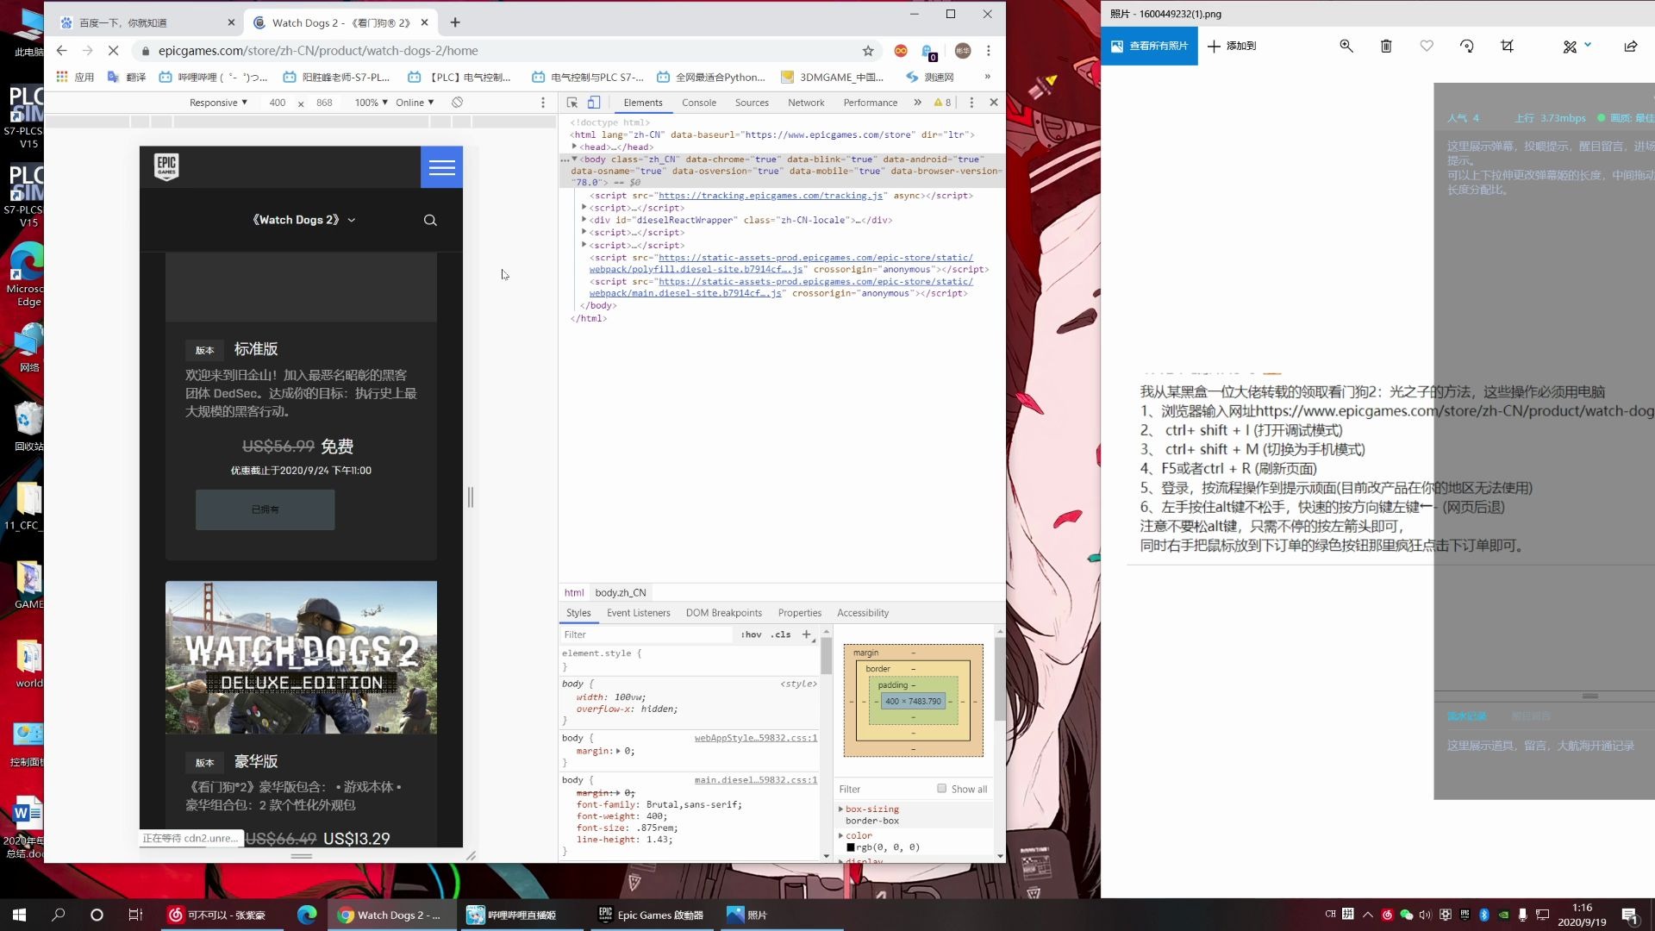This screenshot has height=931, width=1655.
Task: Zoom in the Photos app
Action: (1346, 47)
